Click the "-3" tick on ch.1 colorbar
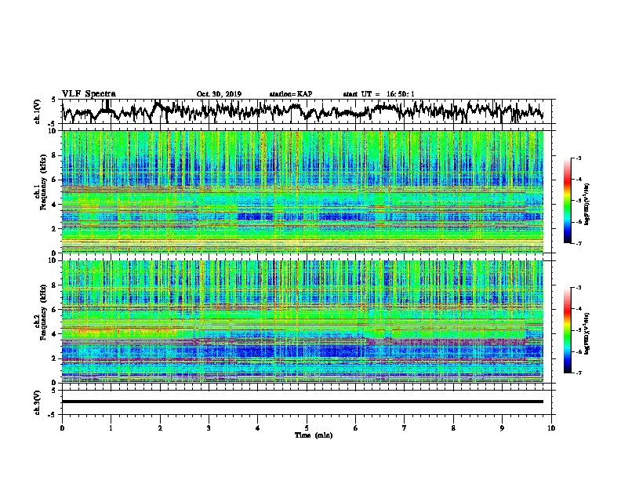Screen dimensions: 621x480 pyautogui.click(x=579, y=158)
